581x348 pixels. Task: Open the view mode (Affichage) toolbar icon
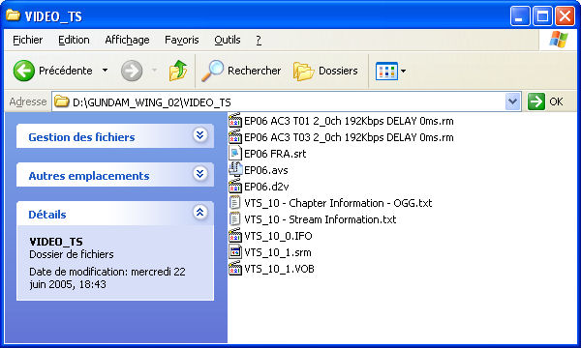click(x=386, y=71)
